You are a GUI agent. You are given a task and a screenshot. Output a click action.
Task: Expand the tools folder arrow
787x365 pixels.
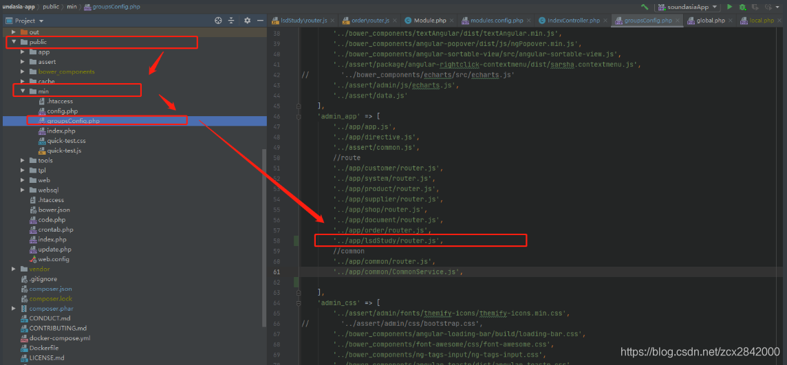point(23,160)
